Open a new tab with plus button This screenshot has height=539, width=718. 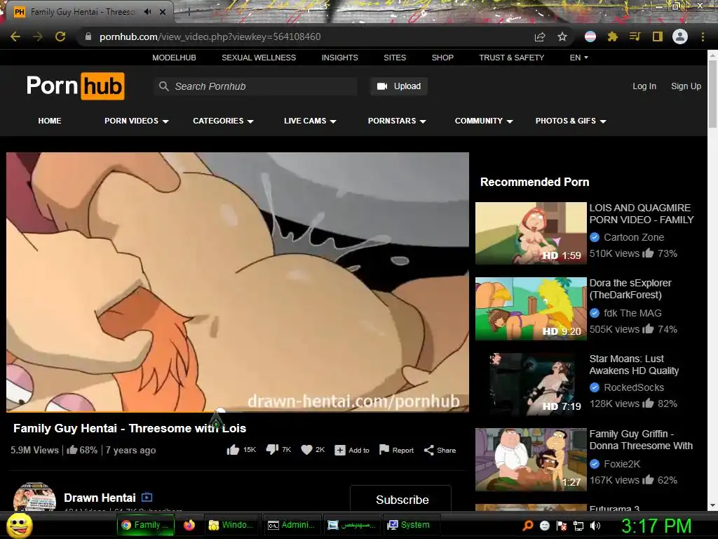(189, 12)
